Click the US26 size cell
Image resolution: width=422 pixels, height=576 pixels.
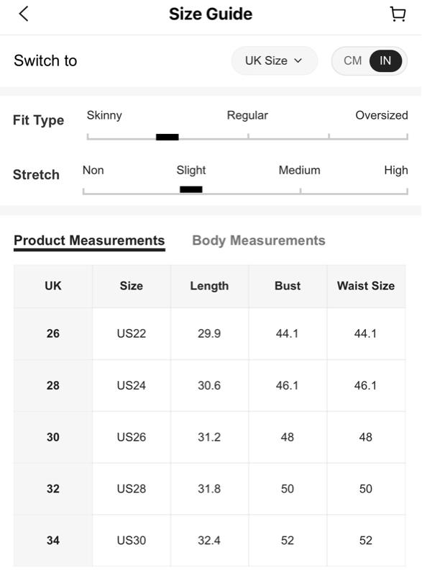point(132,437)
